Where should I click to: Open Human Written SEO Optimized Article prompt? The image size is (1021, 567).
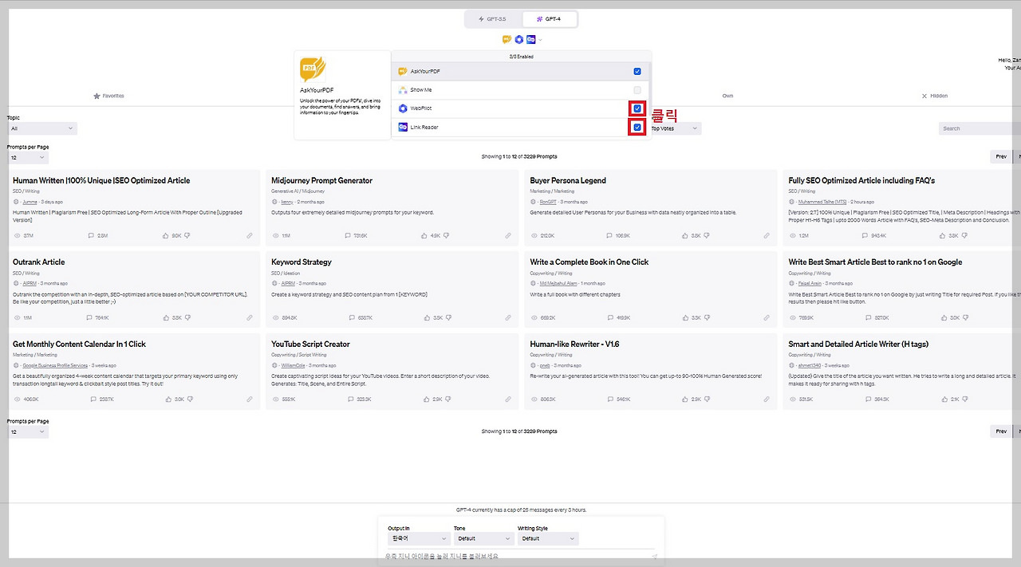point(101,181)
